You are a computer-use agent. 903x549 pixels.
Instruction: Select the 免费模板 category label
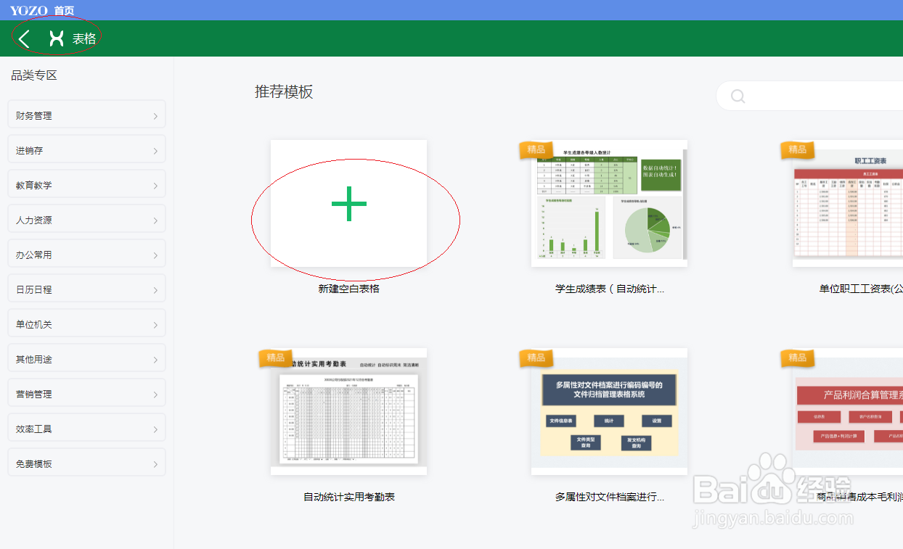[x=34, y=463]
